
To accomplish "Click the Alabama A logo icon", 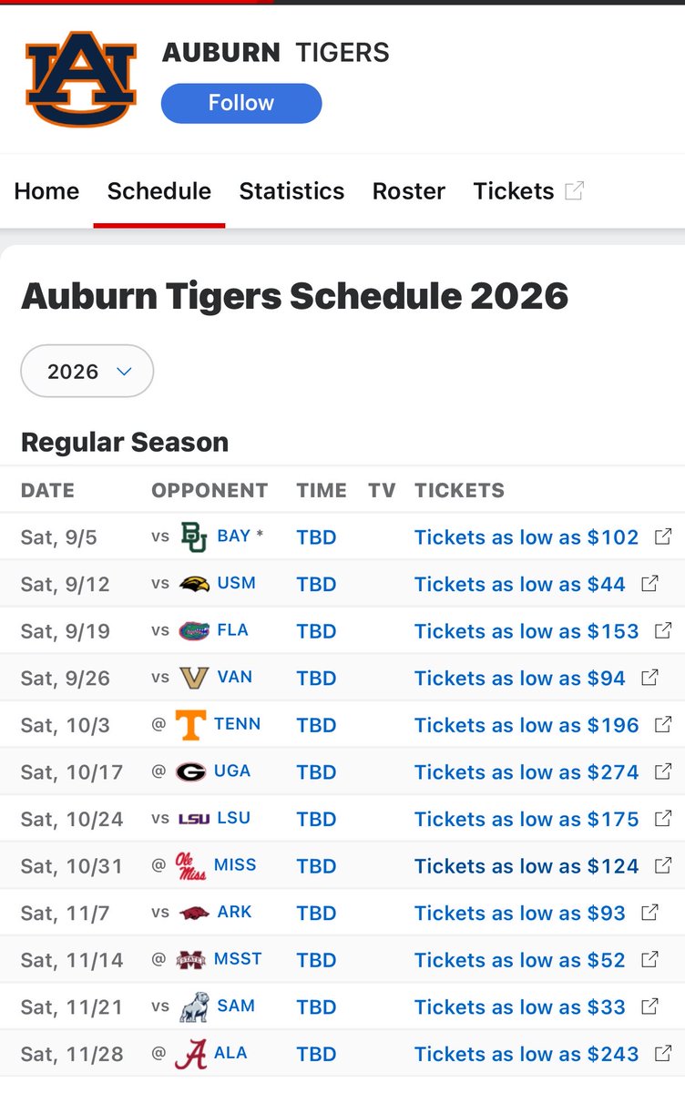I will click(x=191, y=1054).
